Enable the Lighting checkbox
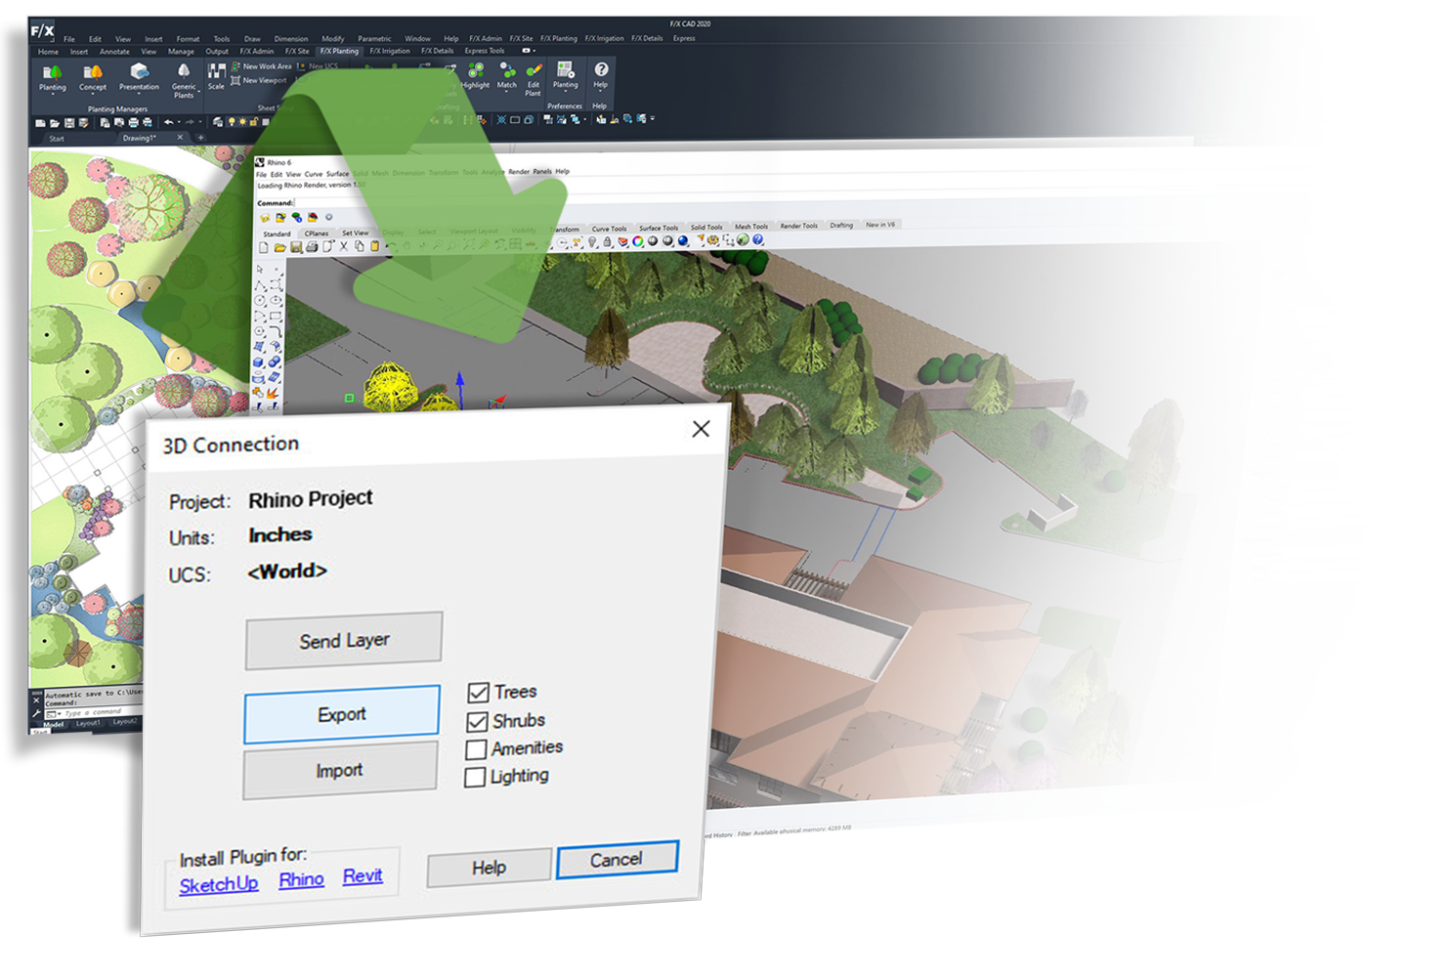Screen dimensions: 1453x976 pyautogui.click(x=475, y=778)
